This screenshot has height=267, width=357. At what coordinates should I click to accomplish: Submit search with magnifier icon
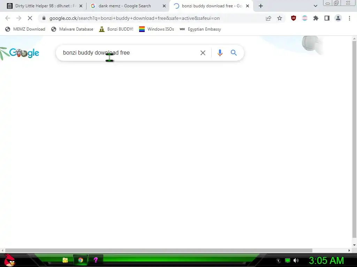tap(234, 53)
